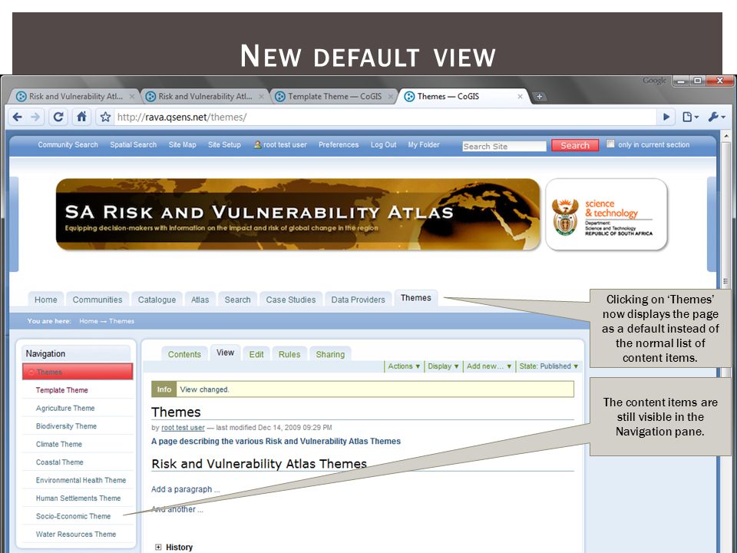Image resolution: width=737 pixels, height=553 pixels.
Task: Open the Search site tab
Action: coord(237,300)
